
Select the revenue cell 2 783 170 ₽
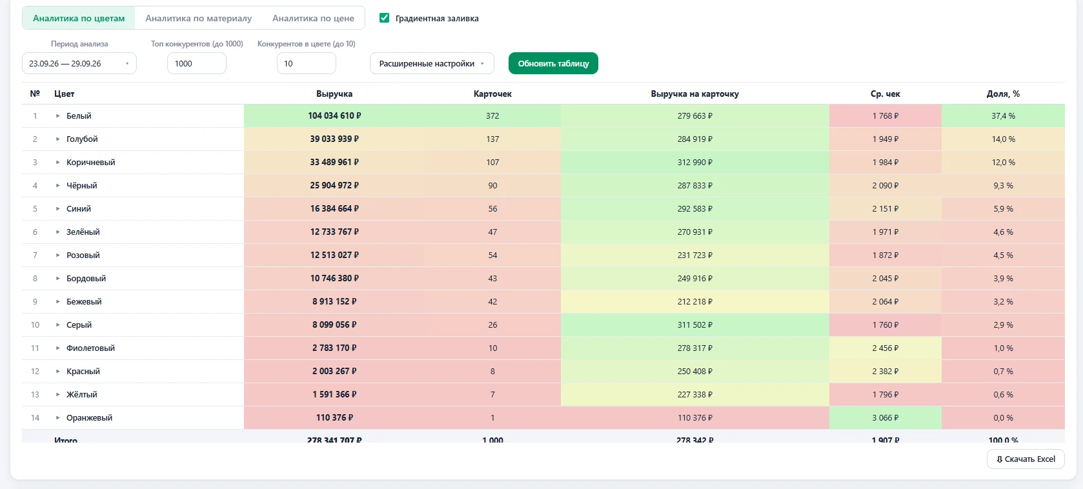(x=334, y=348)
